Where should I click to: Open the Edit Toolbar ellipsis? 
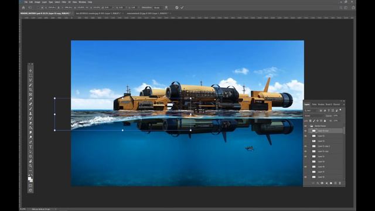pyautogui.click(x=30, y=171)
